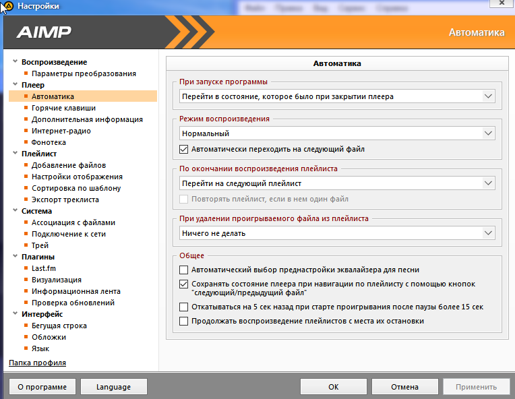This screenshot has width=515, height=399.
Task: Open Дополнительная информация settings page
Action: (87, 119)
